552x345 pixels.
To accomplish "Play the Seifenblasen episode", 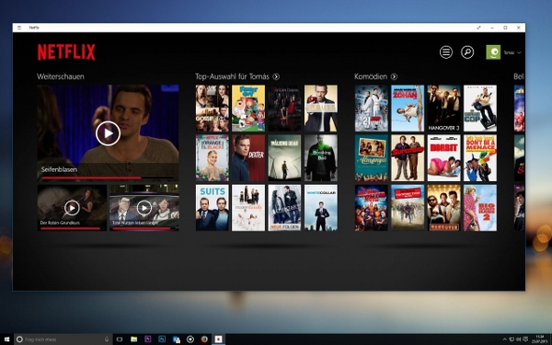I will [108, 133].
